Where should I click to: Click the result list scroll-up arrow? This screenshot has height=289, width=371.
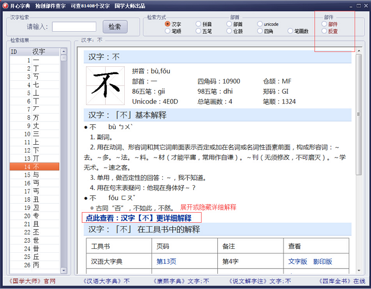click(64, 51)
